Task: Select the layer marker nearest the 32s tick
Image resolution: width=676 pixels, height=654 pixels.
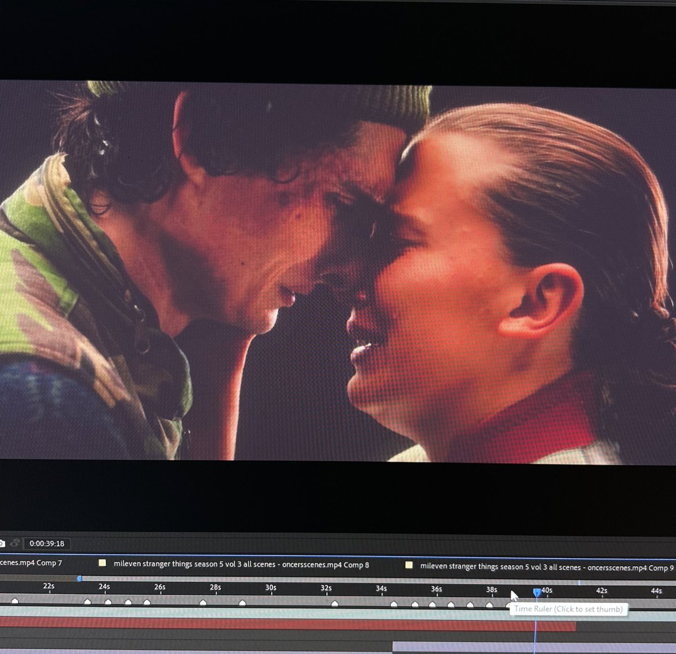Action: click(x=335, y=604)
